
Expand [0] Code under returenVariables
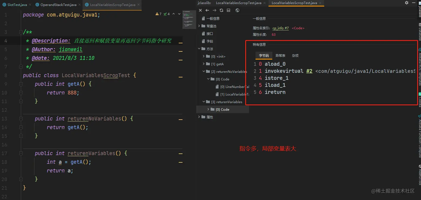click(x=208, y=109)
